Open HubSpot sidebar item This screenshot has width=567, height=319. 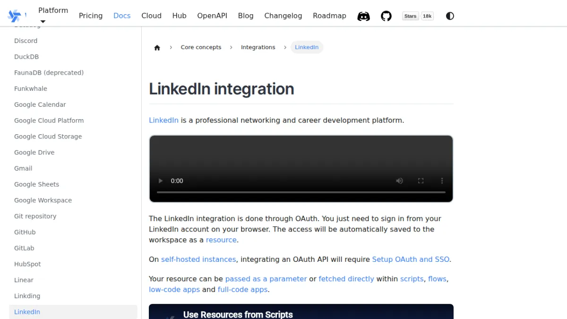click(x=73, y=264)
